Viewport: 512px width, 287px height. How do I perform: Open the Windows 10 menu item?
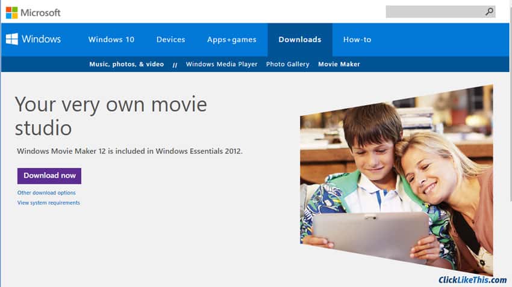pos(111,40)
